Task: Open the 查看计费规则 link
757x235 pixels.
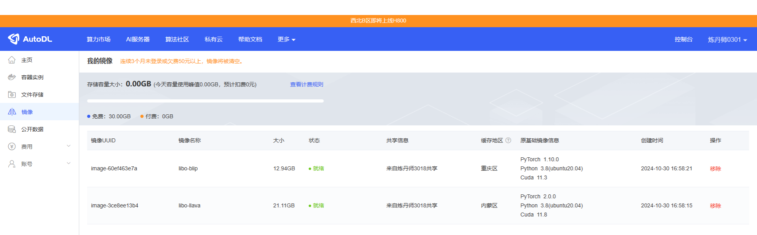Action: click(307, 84)
